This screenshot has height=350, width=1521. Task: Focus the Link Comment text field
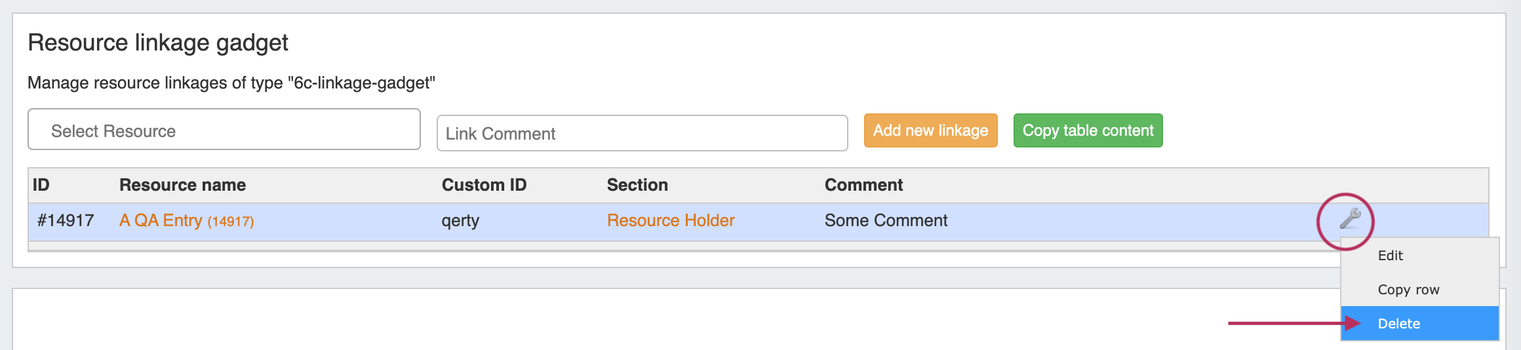pyautogui.click(x=642, y=134)
